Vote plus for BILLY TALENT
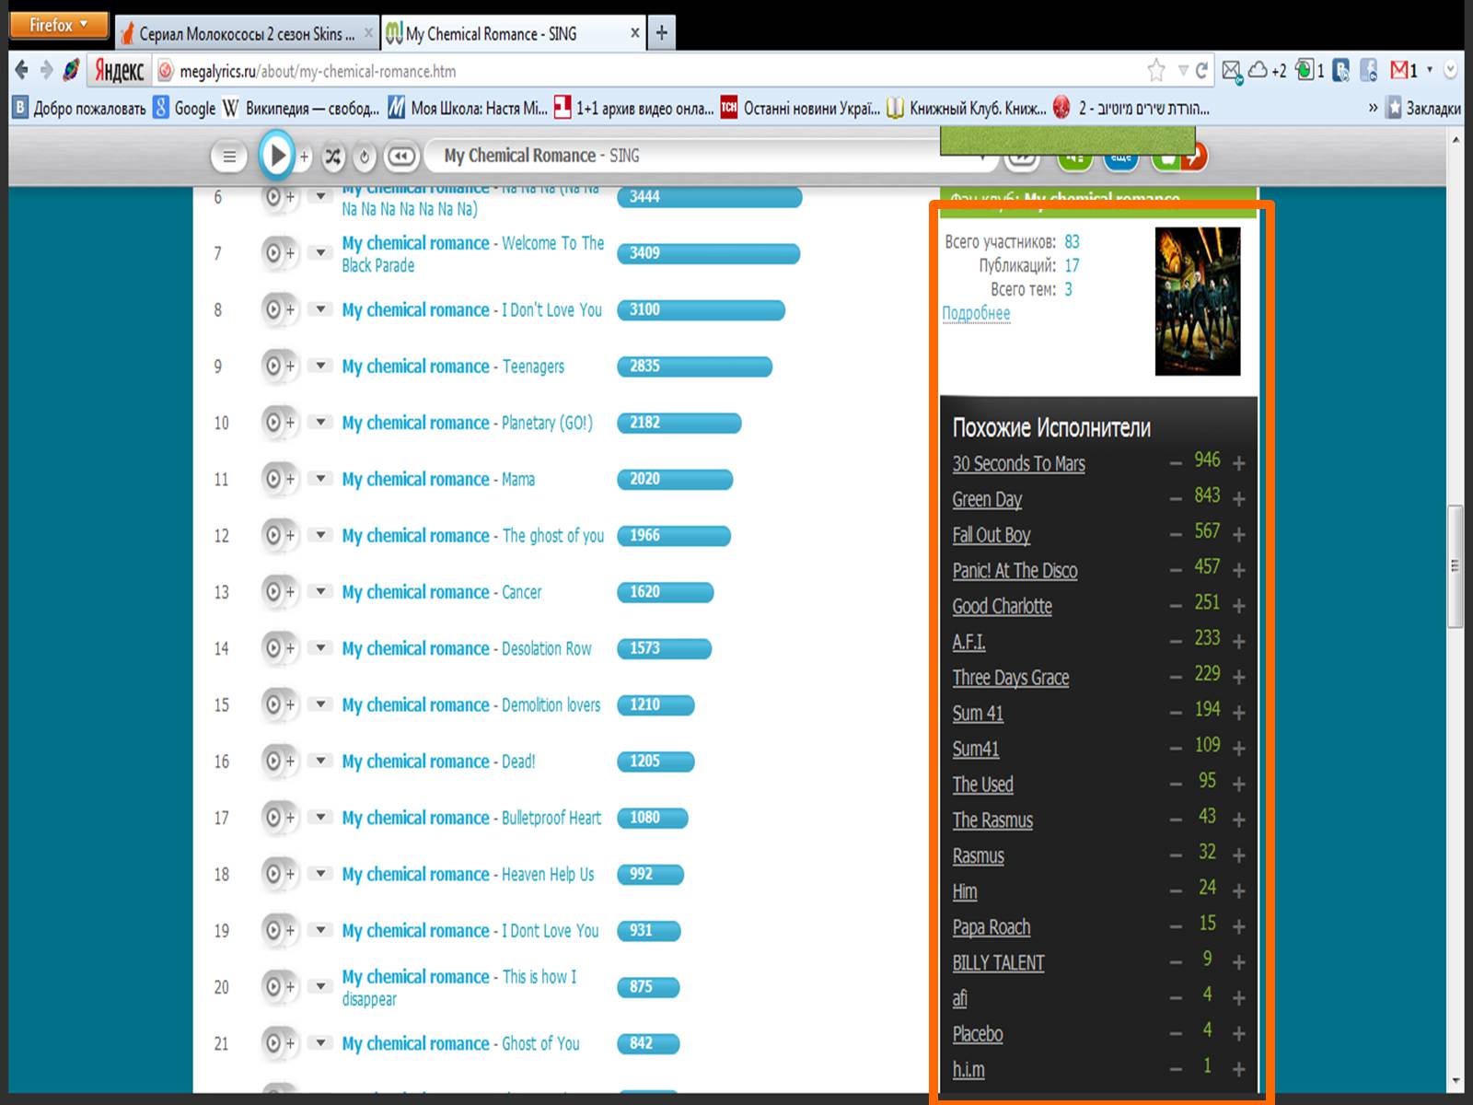 [1238, 963]
